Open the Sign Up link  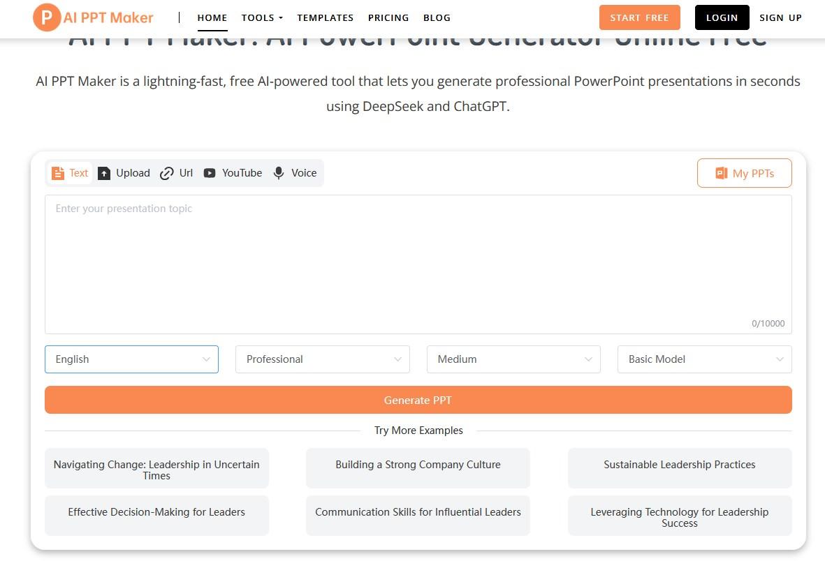(780, 17)
